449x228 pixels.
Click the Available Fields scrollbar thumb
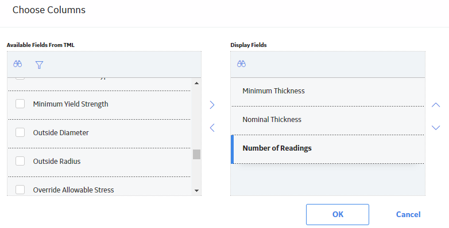196,154
